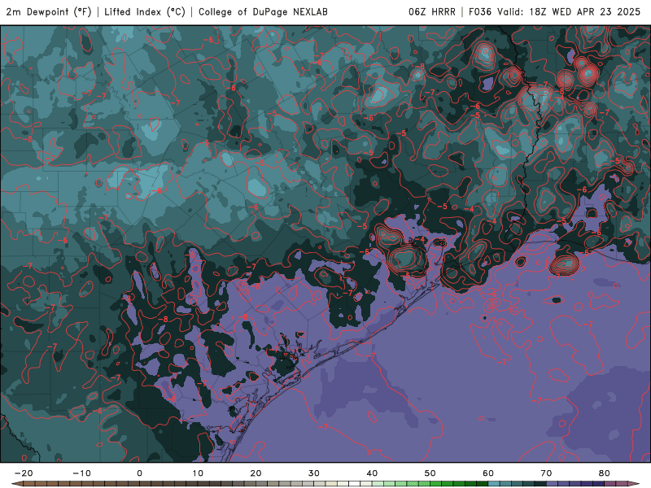Click the -10 label on the color scale

coord(81,473)
